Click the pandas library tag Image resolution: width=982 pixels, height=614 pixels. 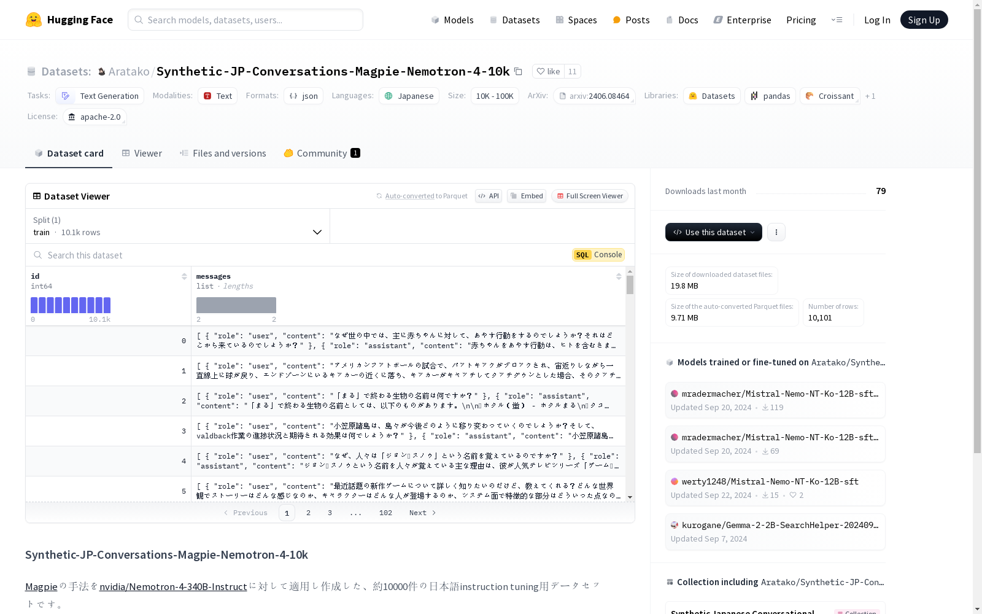[770, 96]
